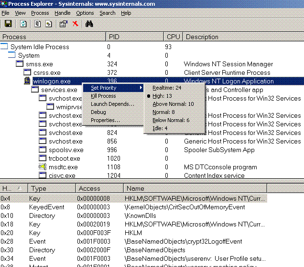
Task: Choose Kill Process from context menu
Action: point(113,96)
